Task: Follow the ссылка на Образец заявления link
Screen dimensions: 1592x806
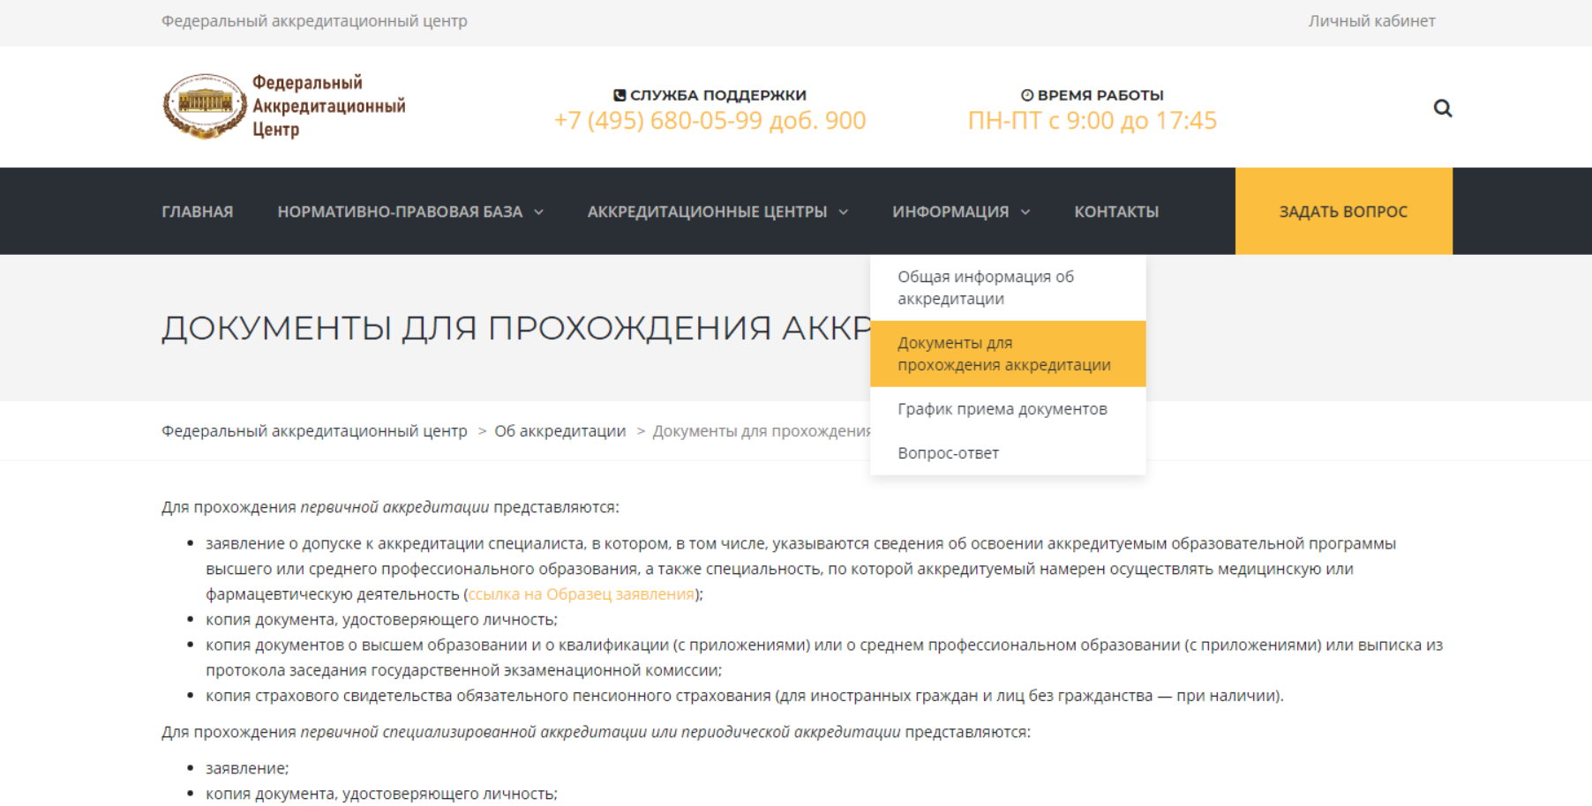Action: (581, 594)
